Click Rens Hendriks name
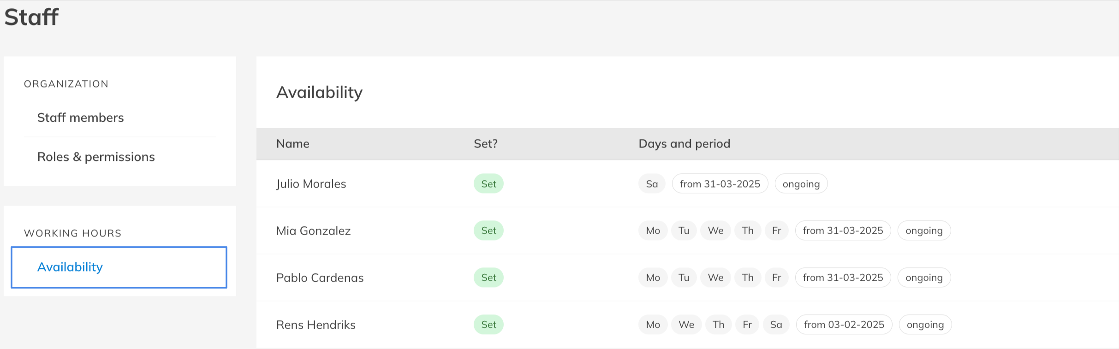1119x349 pixels. pyautogui.click(x=315, y=325)
